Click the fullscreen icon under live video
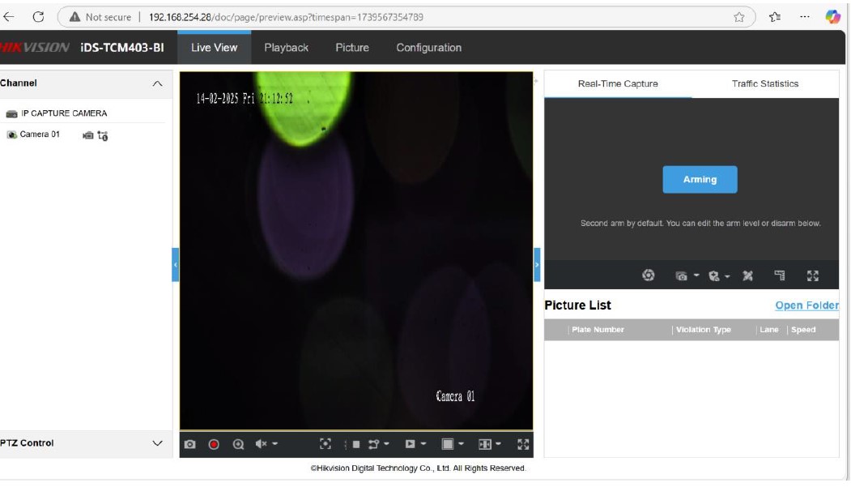Viewport: 851px width, 487px height. click(x=523, y=444)
